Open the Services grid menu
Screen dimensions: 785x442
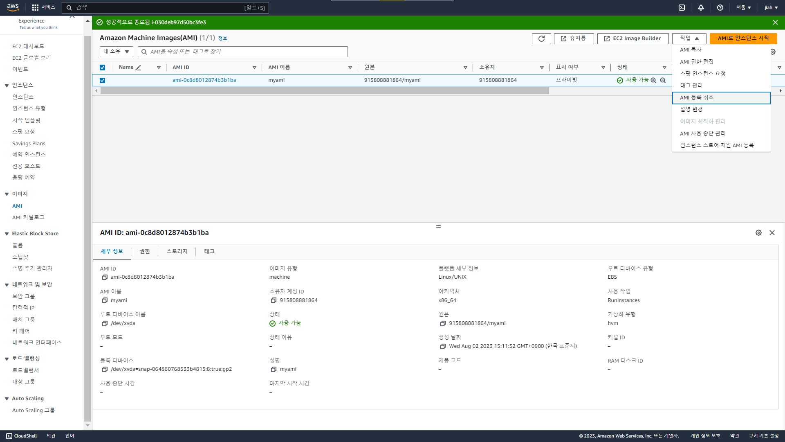point(43,7)
